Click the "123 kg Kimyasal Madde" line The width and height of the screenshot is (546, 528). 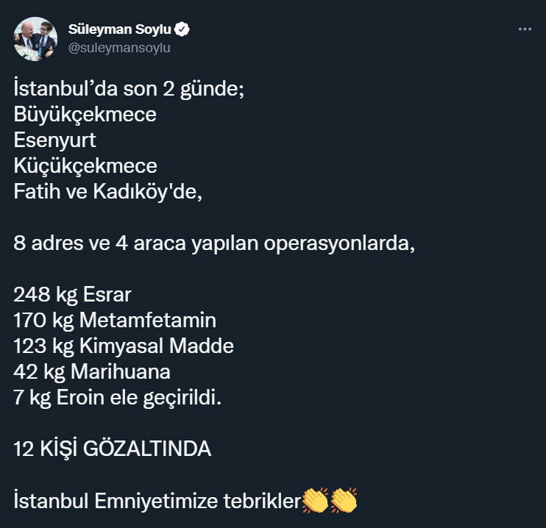(123, 345)
